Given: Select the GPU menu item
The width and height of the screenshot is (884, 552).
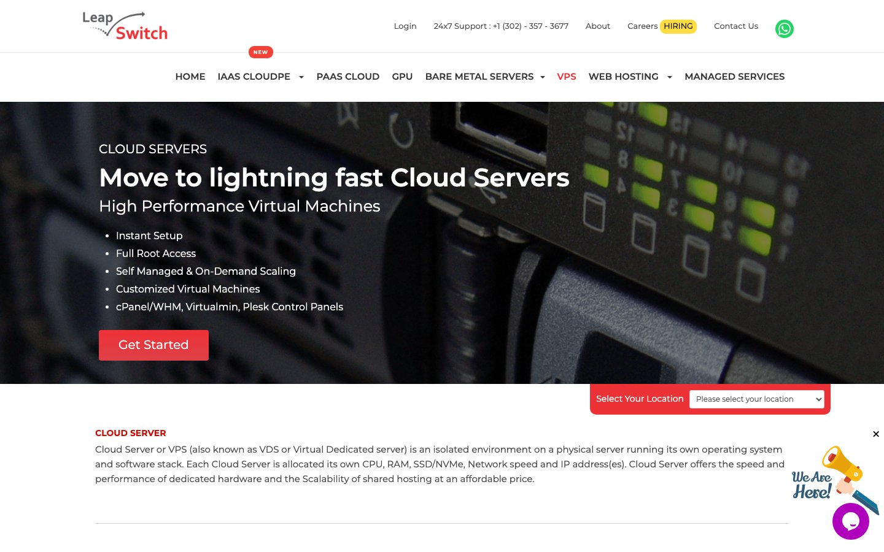Looking at the screenshot, I should [402, 77].
